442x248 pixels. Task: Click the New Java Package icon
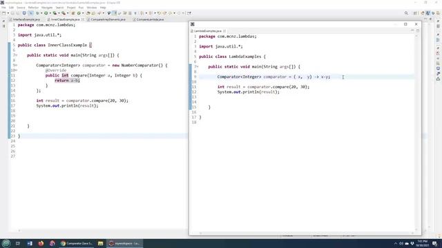coord(73,13)
